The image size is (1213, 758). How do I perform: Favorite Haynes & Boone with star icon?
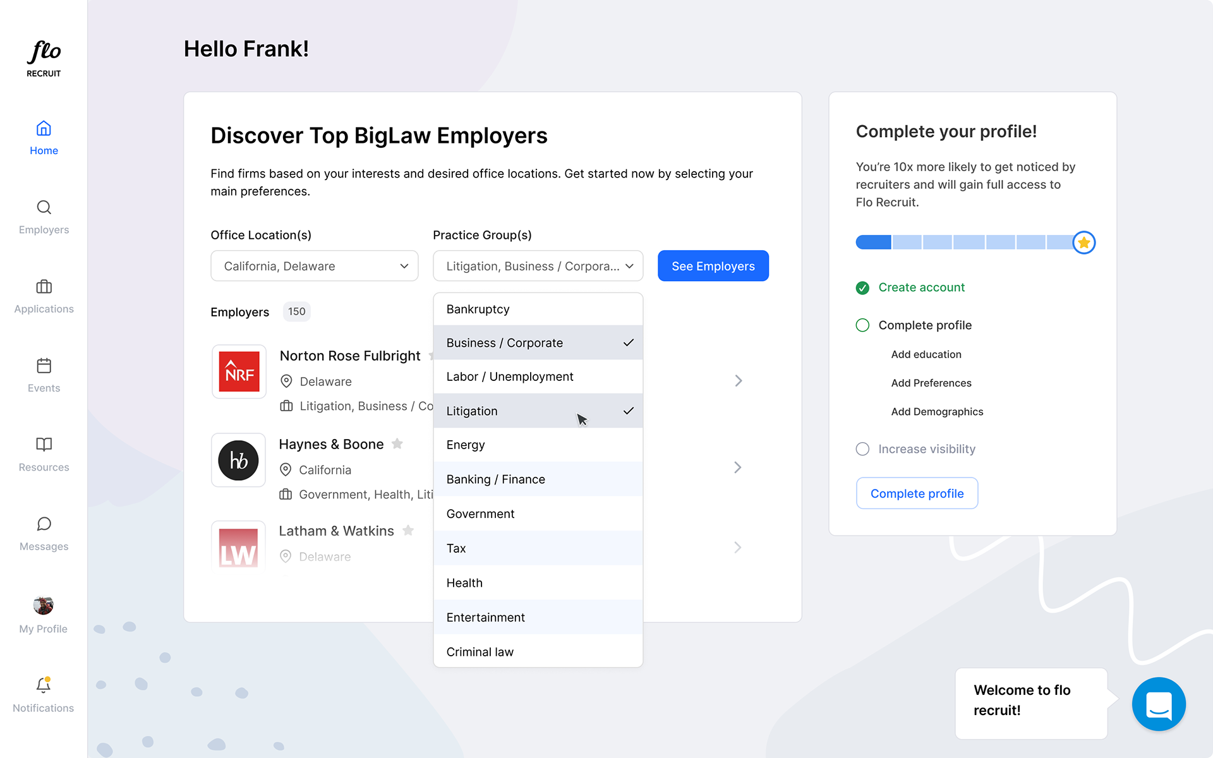pos(397,443)
